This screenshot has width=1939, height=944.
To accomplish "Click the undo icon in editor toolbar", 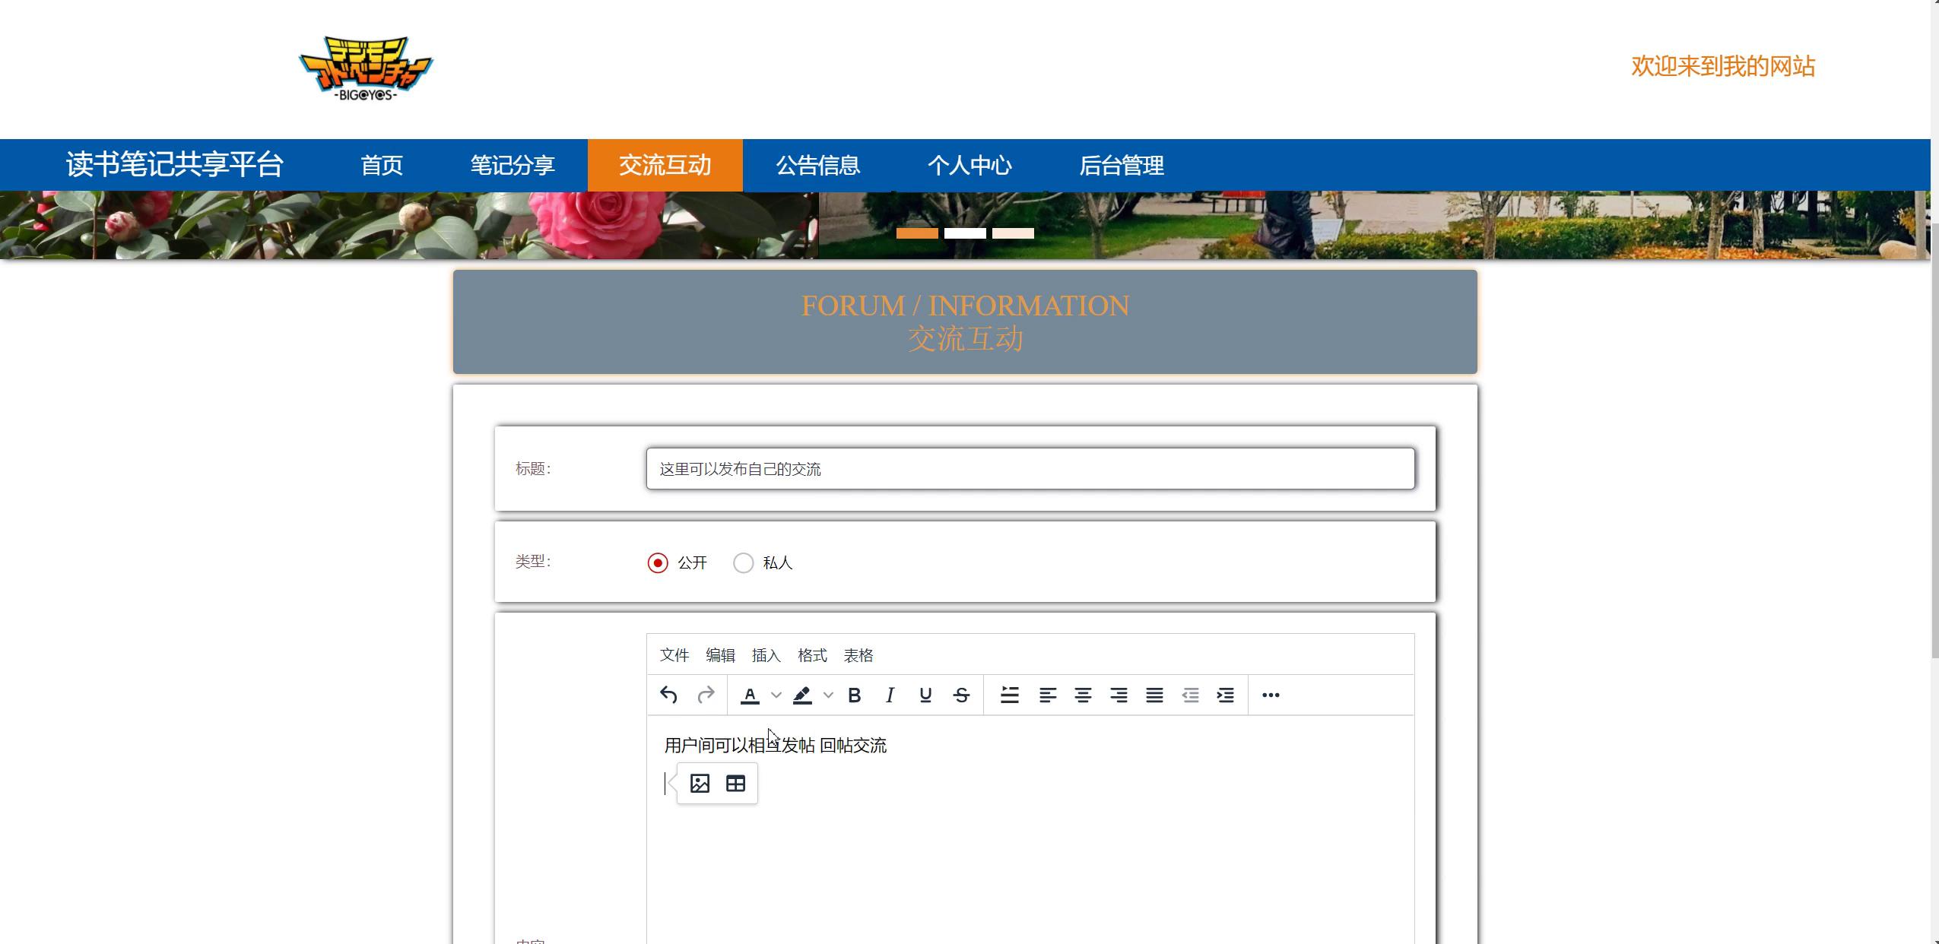I will 668,695.
